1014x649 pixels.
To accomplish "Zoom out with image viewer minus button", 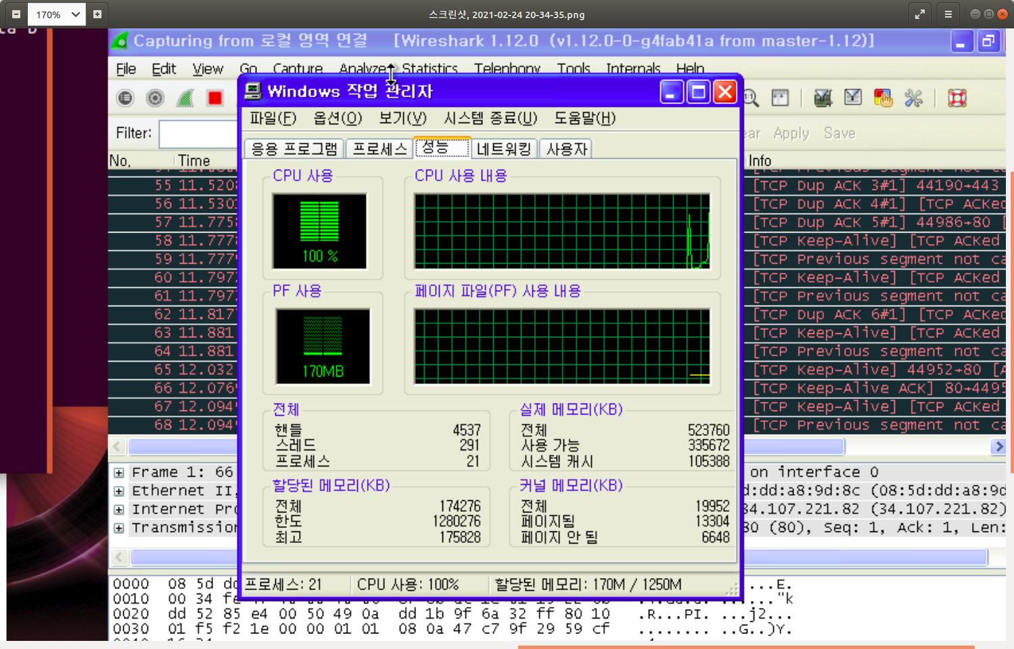I will tap(16, 14).
